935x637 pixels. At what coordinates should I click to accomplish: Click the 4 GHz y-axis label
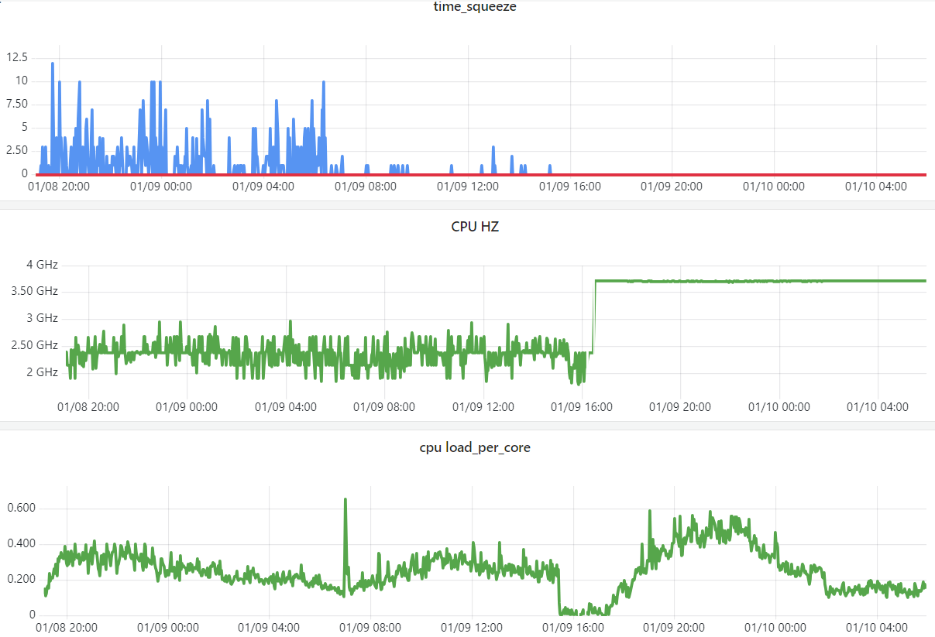tap(43, 265)
